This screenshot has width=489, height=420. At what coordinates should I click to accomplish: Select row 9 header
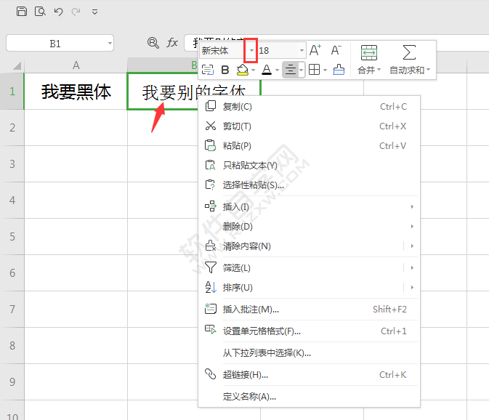(12, 382)
